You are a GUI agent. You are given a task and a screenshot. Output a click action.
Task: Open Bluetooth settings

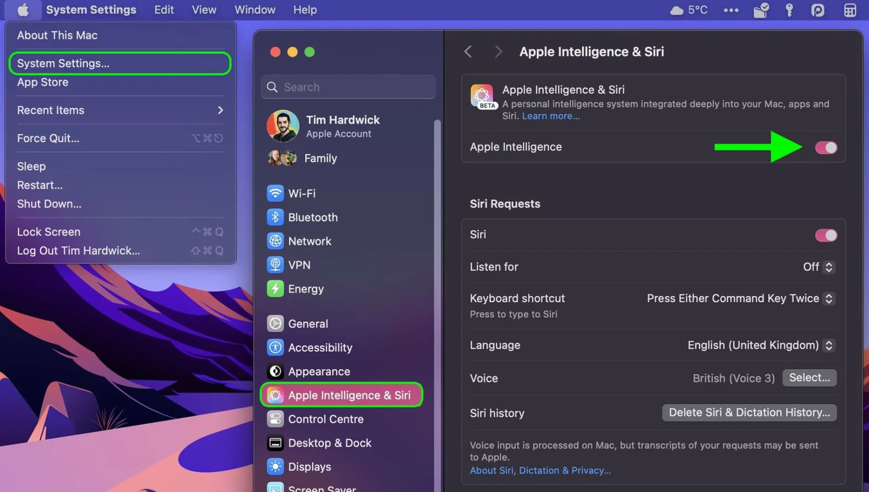coord(313,217)
